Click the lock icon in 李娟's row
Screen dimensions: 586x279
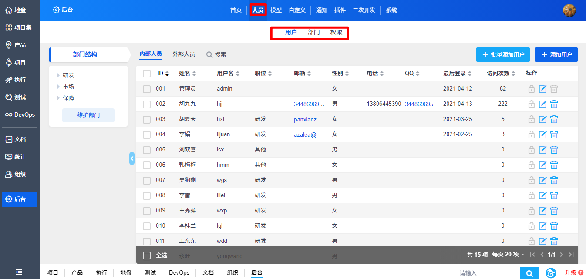(531, 134)
